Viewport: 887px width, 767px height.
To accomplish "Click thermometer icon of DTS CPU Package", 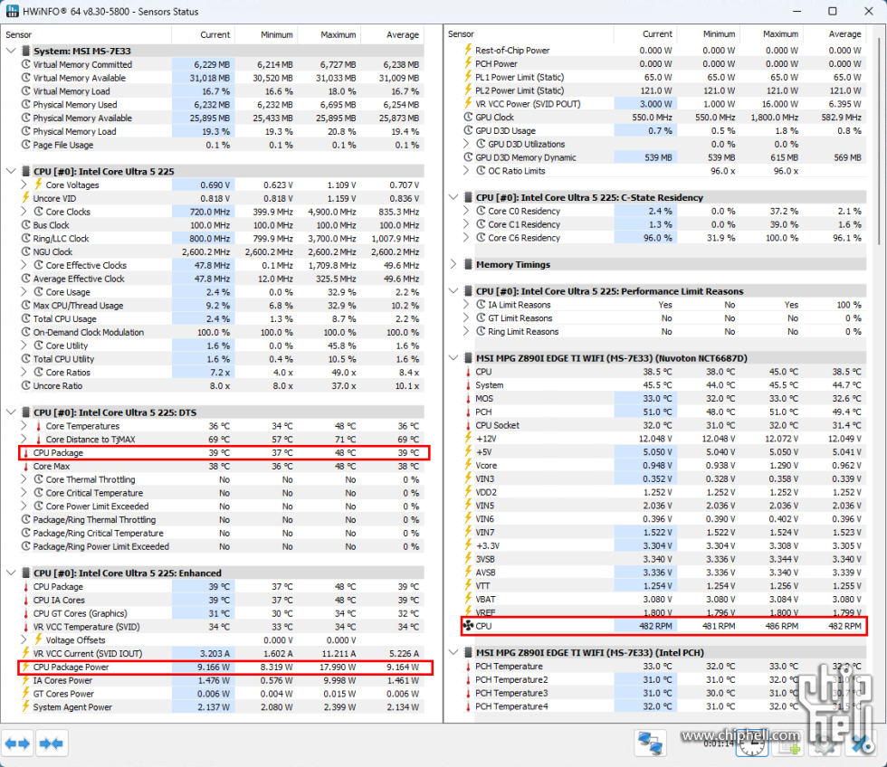I will 25,453.
